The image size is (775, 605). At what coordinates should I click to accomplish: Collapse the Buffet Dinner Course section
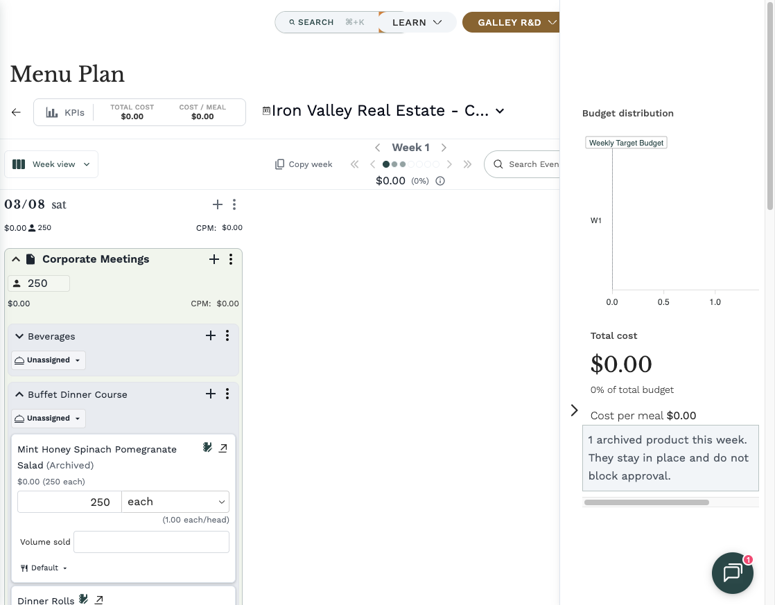19,394
